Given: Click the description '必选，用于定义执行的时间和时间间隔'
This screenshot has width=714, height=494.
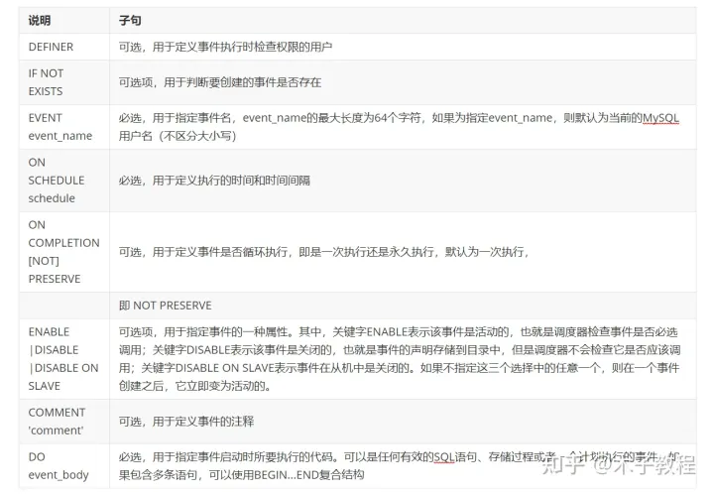Looking at the screenshot, I should coord(214,181).
